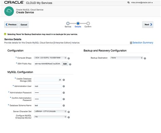The height and width of the screenshot is (133, 161).
Task: Focus the Administration User field
Action: coord(48,86)
